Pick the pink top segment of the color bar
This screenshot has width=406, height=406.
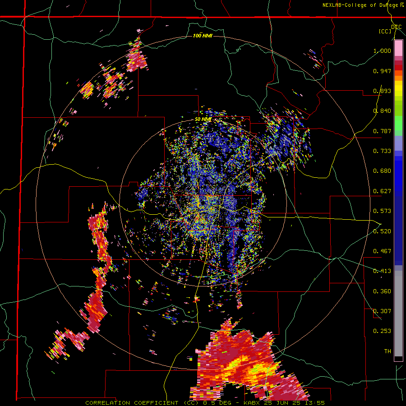(x=398, y=48)
